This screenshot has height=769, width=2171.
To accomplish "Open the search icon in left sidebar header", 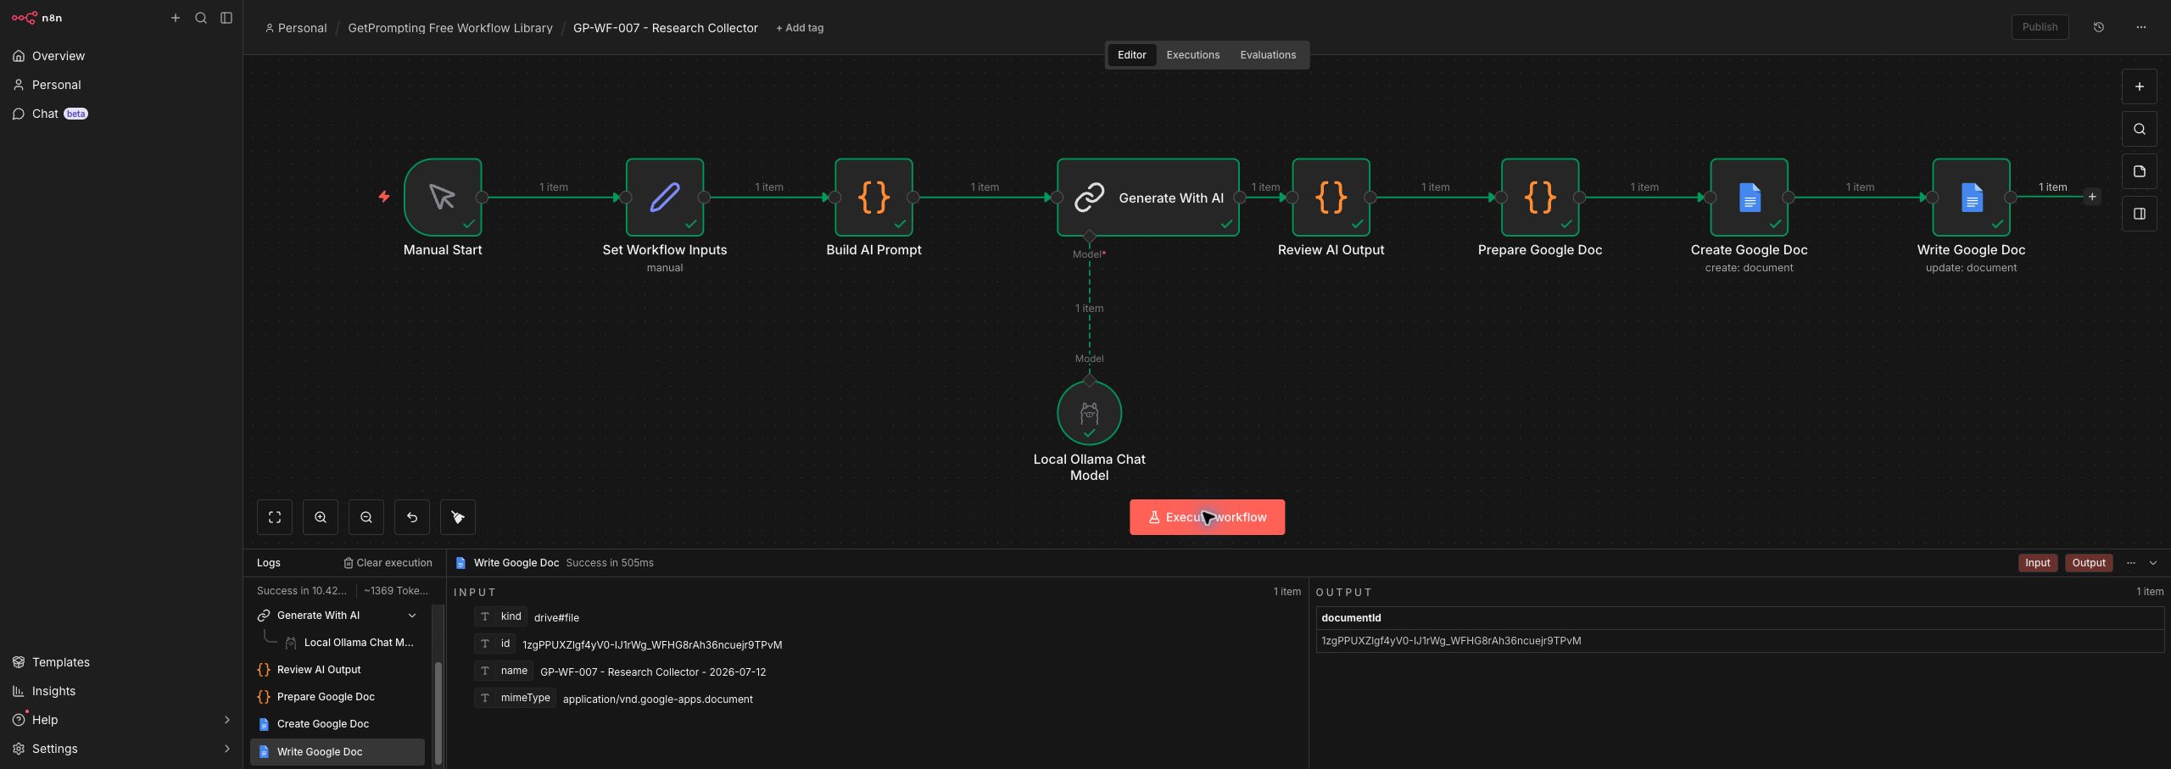I will tap(201, 18).
